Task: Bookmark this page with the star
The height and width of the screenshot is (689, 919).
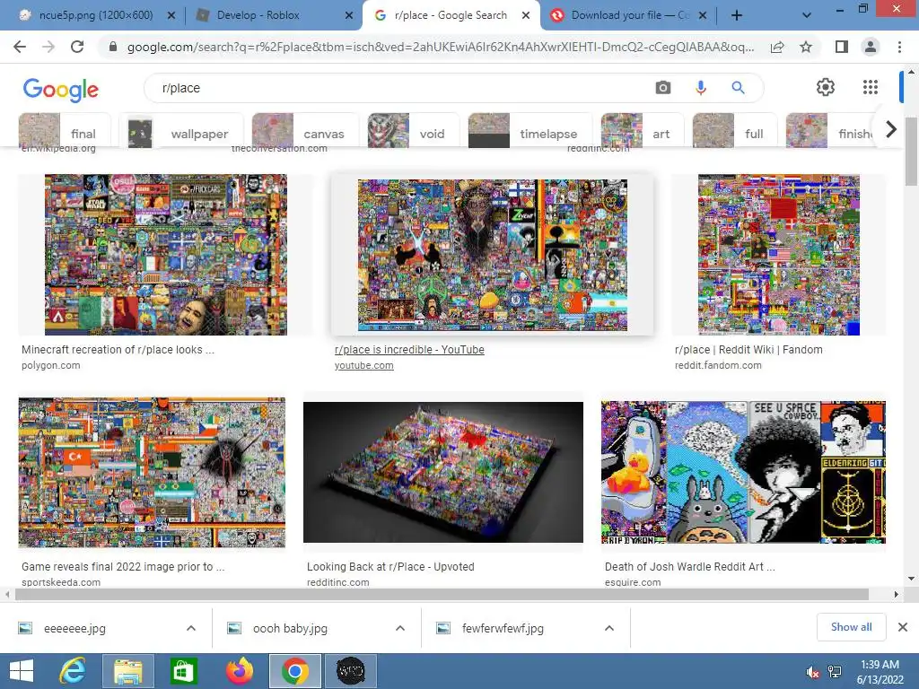Action: click(806, 47)
